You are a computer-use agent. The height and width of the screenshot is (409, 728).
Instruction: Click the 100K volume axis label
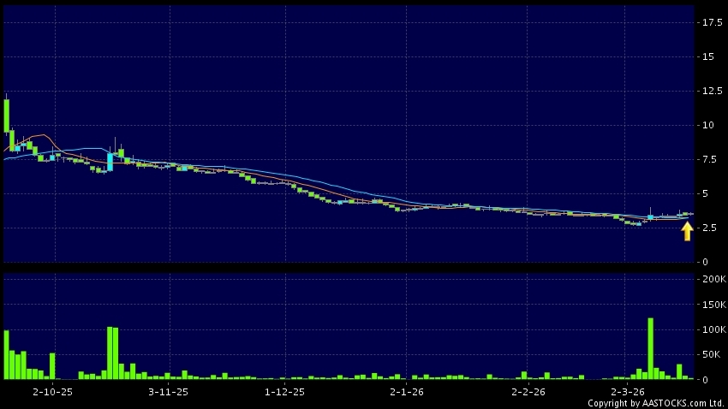(x=714, y=329)
